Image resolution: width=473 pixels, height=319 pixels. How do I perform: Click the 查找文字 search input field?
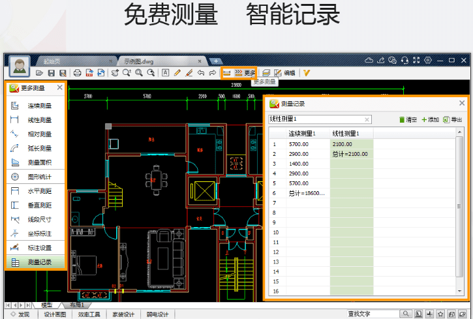373,314
